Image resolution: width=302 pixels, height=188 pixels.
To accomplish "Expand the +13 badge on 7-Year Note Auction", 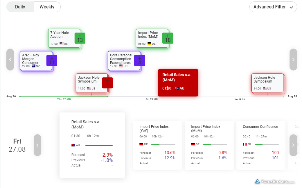I will pyautogui.click(x=80, y=38).
